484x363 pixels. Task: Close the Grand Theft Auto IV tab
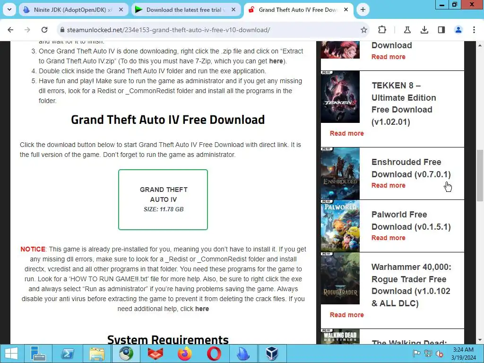346,9
